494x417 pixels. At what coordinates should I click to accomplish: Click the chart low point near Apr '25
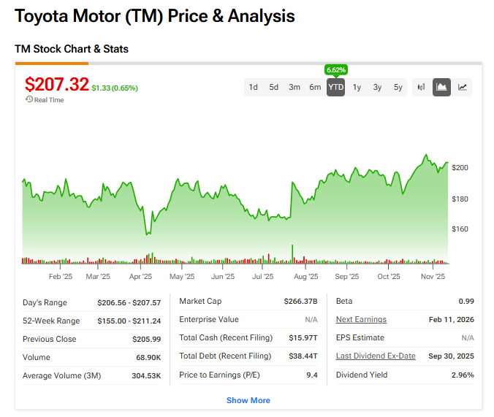point(148,234)
